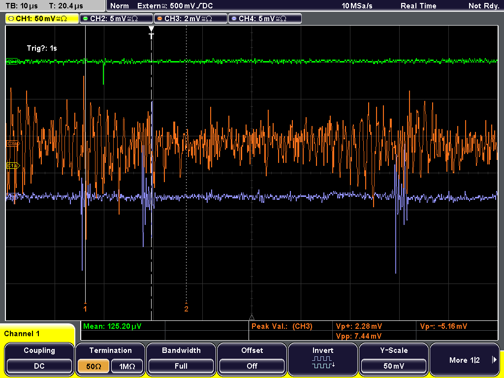Viewport: 504px width, 378px height.
Task: Click the Real Time acquisition label
Action: coord(418,6)
